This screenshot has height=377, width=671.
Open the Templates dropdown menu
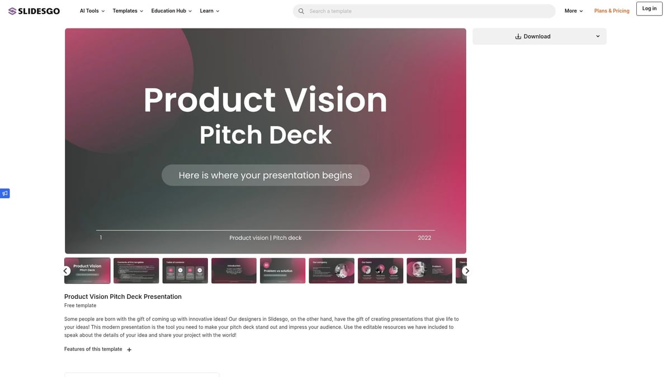[x=124, y=11]
